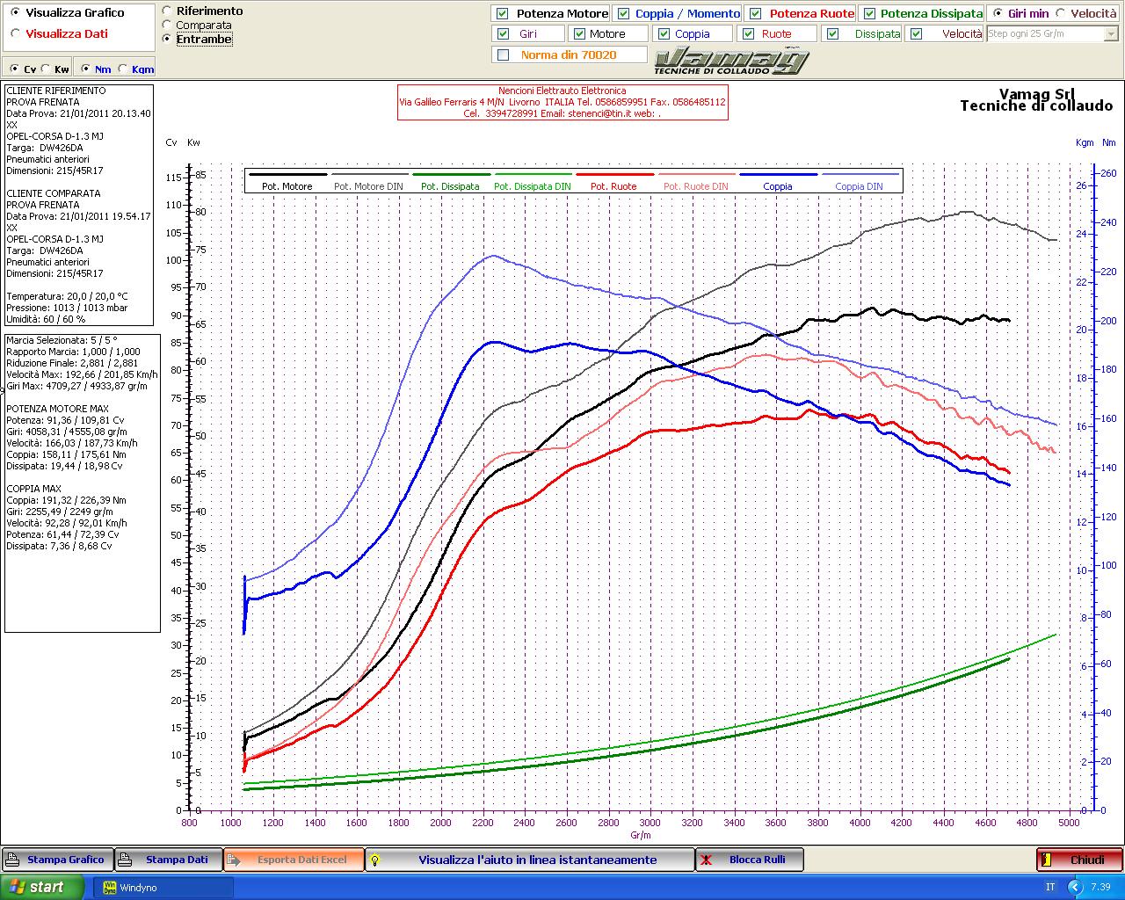The image size is (1125, 900).
Task: Click Esporta Dati Excel button
Action: 294,860
